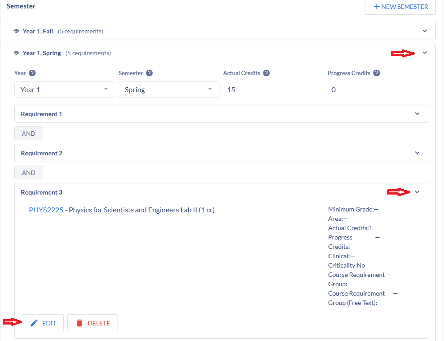Show help for Progress Credits
The image size is (446, 341).
(376, 73)
